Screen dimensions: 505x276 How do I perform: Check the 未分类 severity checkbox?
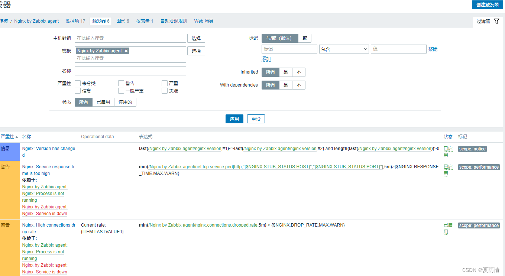coord(78,83)
